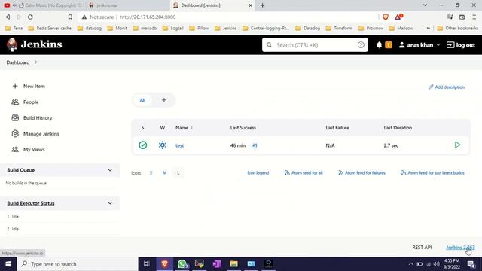
Task: Click the Dashboard breadcrumb
Action: click(x=18, y=62)
